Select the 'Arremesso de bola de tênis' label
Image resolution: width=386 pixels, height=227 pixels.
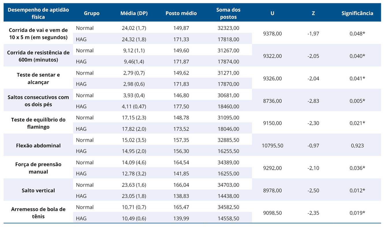tap(38, 213)
